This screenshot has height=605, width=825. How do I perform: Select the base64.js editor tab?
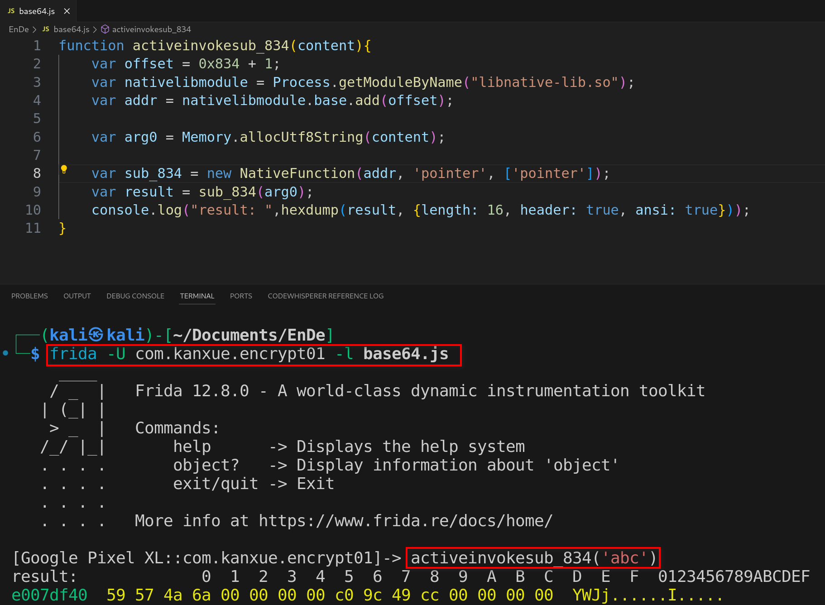[x=38, y=11]
